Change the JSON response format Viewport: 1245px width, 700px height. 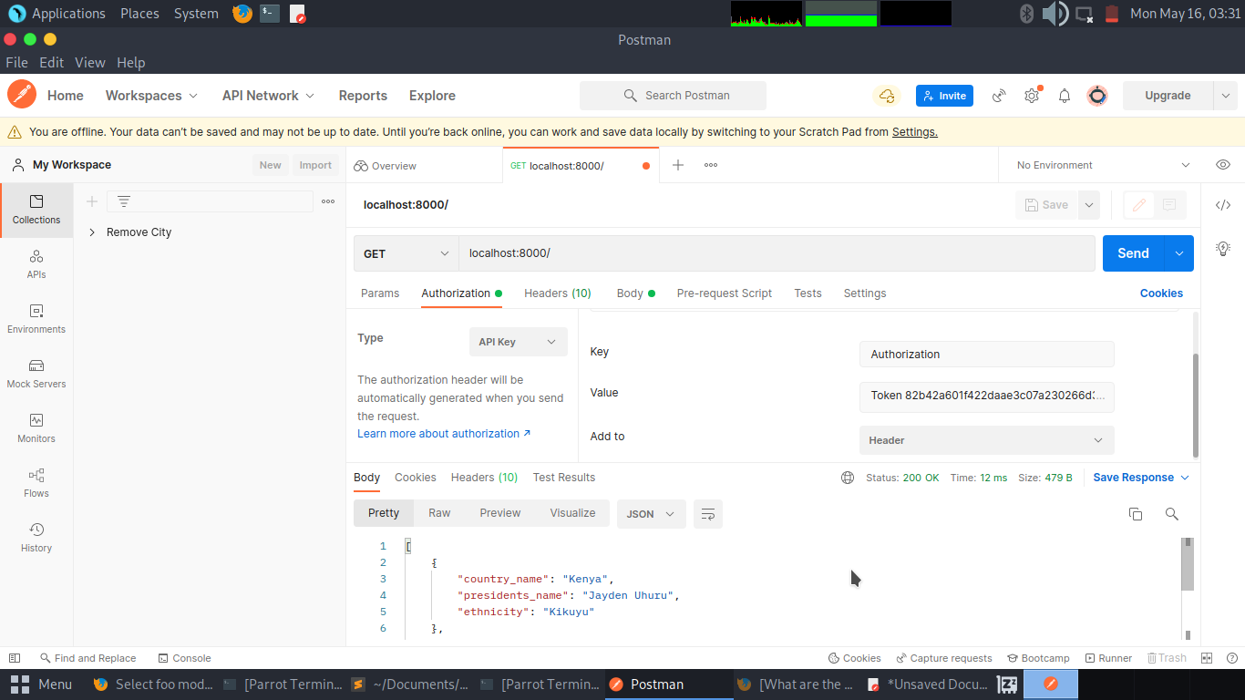point(651,513)
